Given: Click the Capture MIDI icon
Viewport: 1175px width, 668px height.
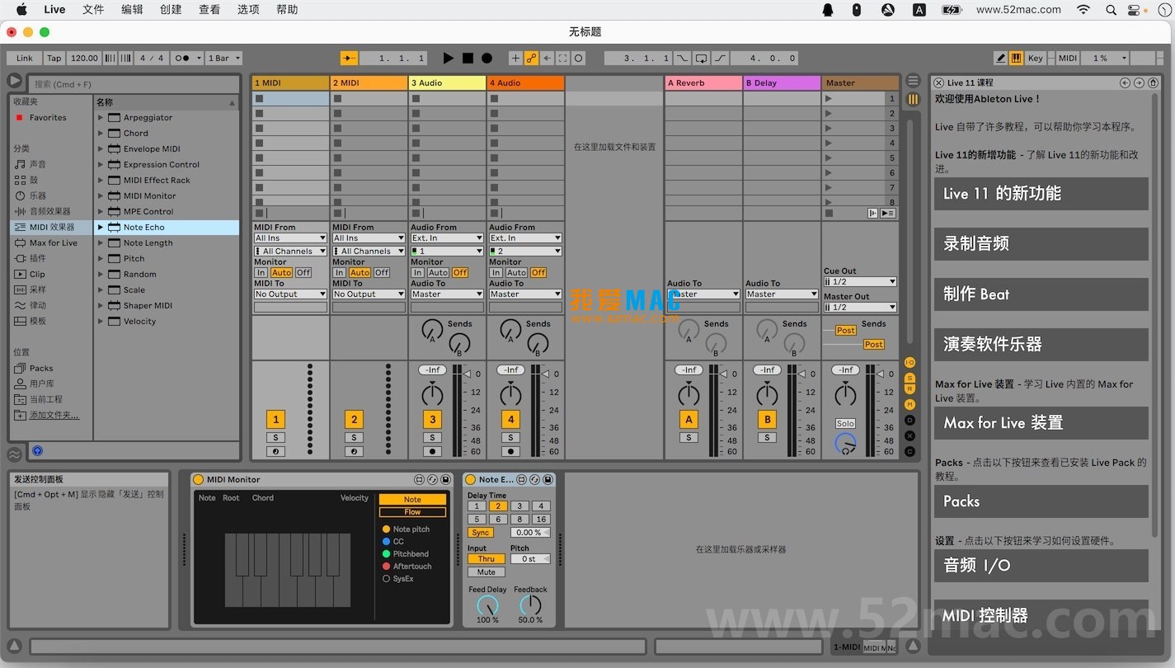Looking at the screenshot, I should (x=562, y=58).
